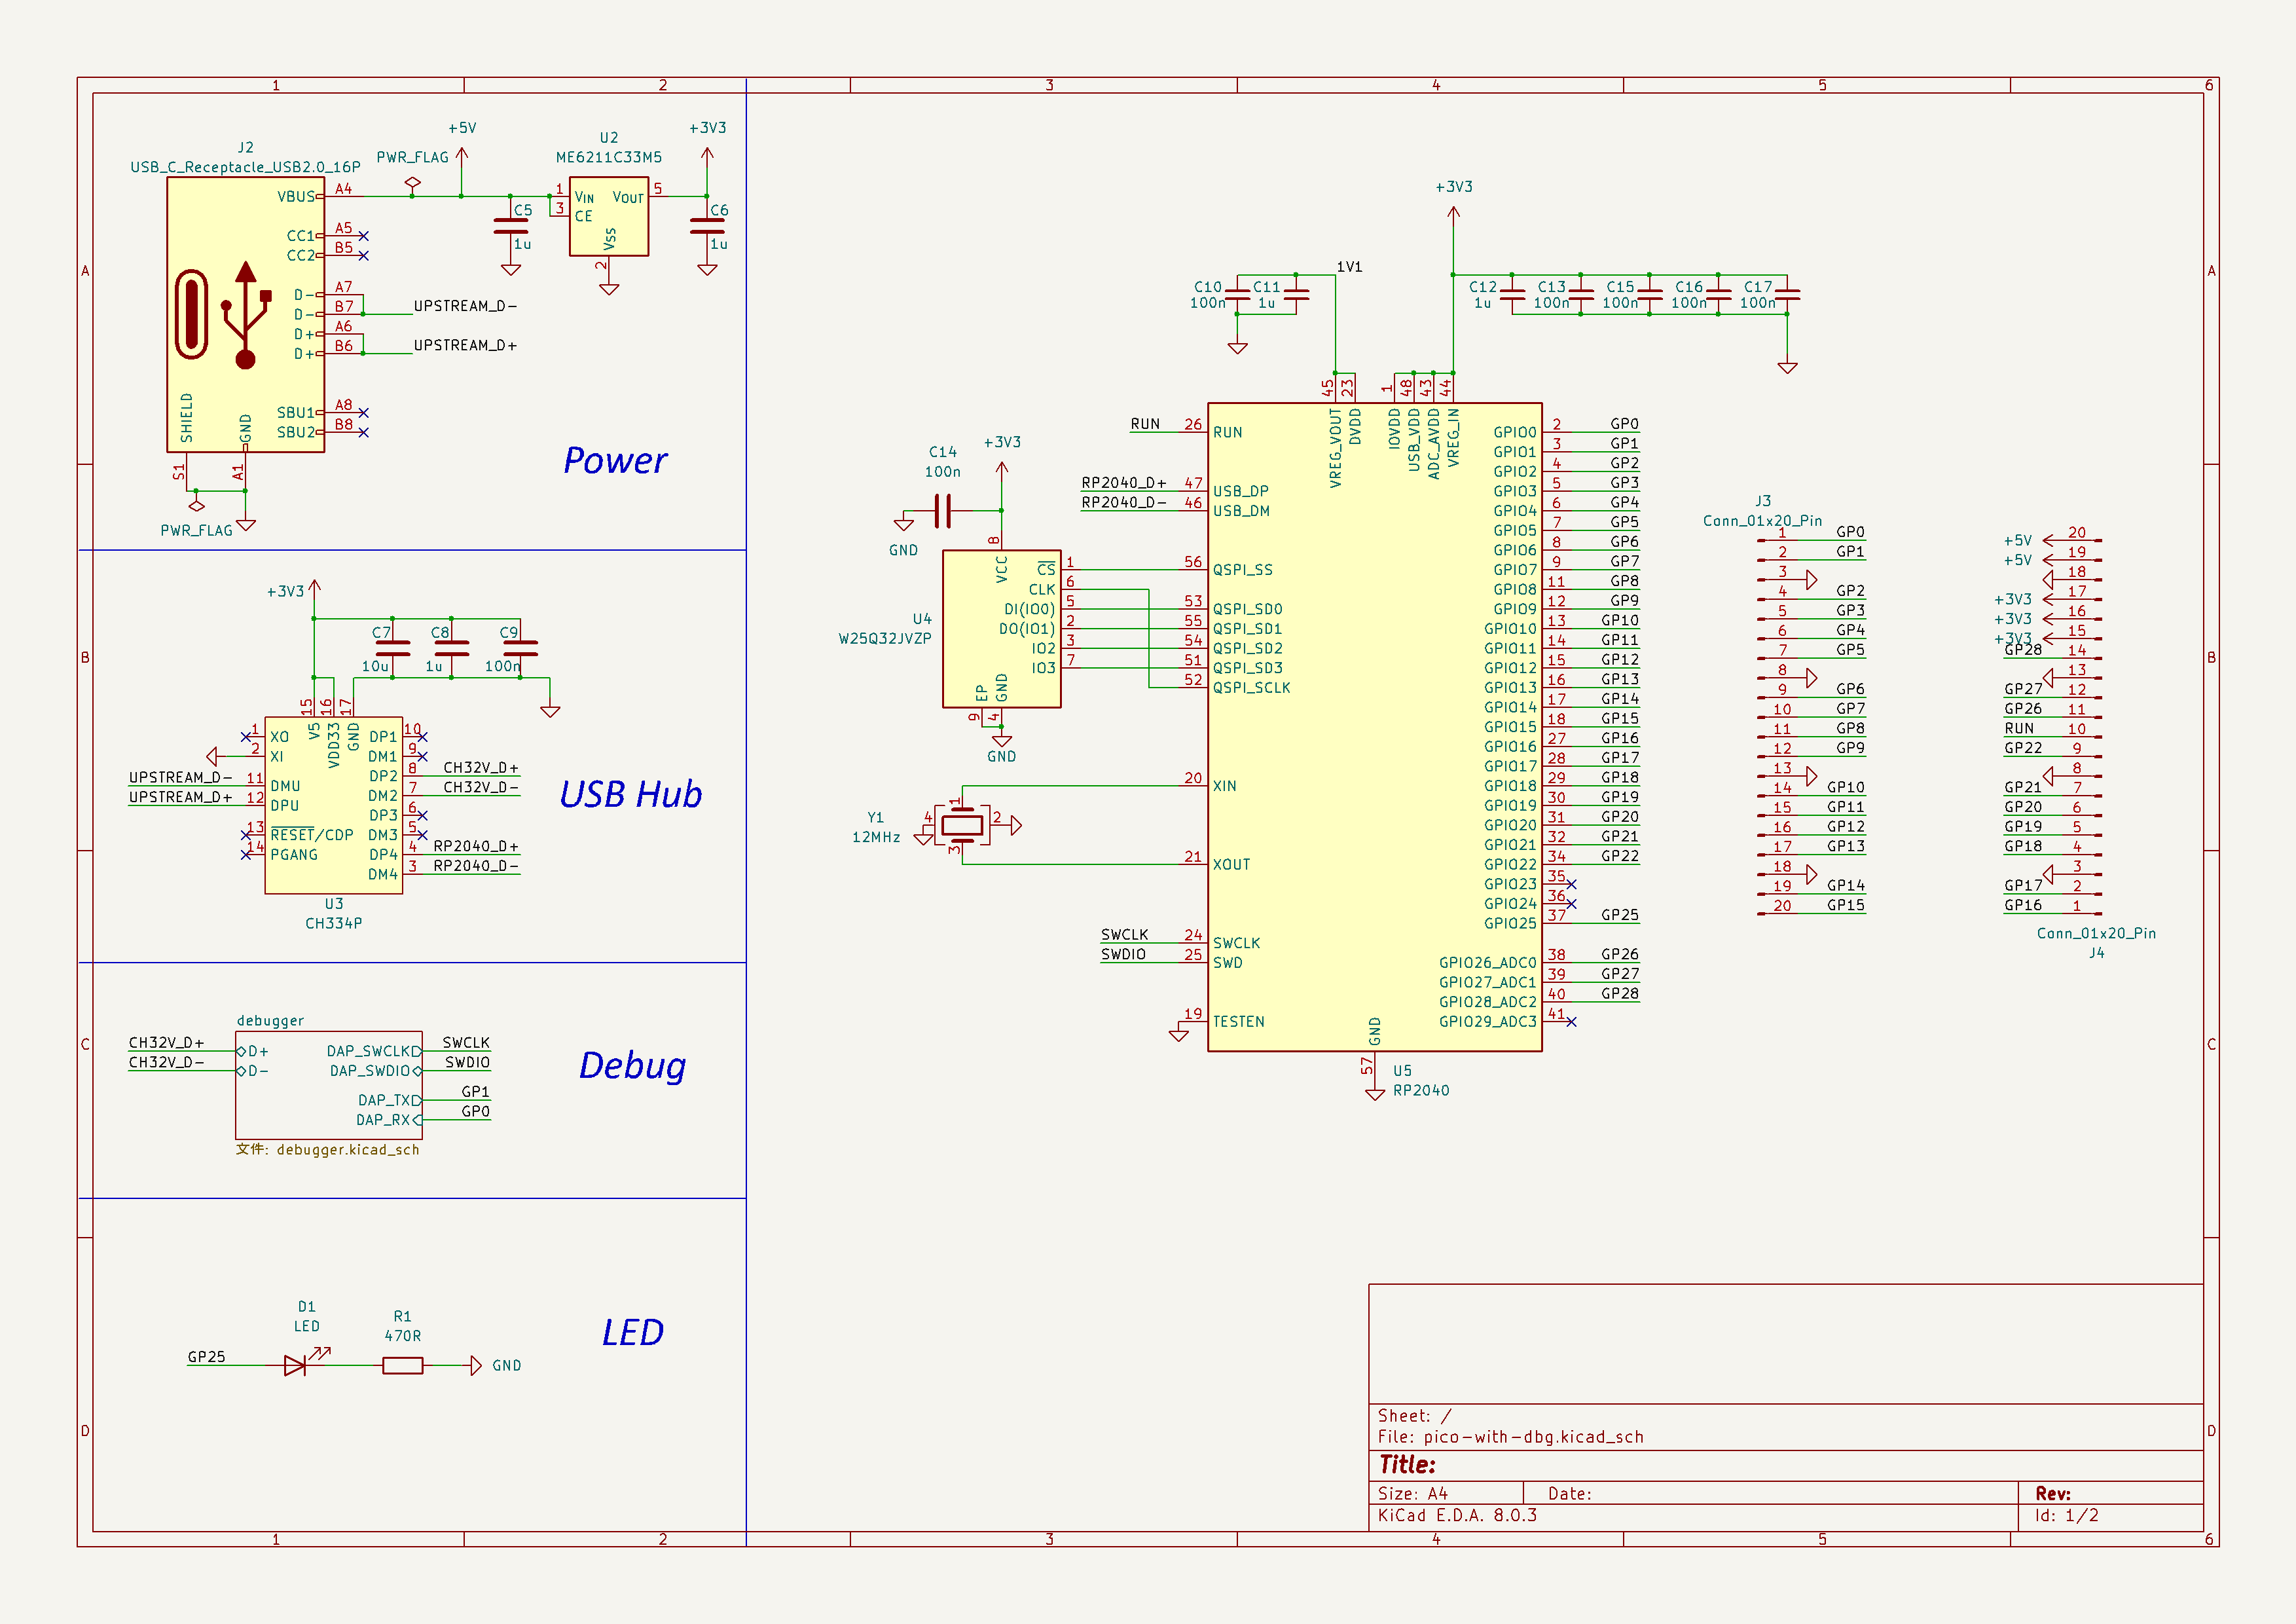Click capacitor C12 1u symbol
2296x1624 pixels.
point(1512,295)
